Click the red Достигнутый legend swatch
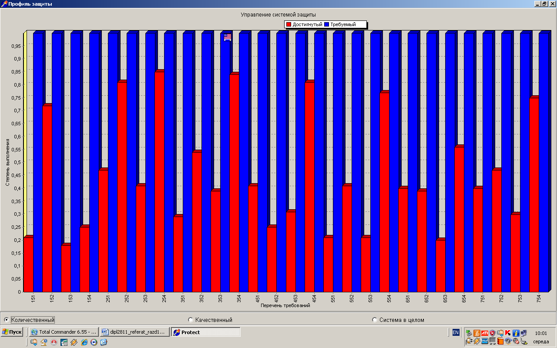This screenshot has height=348, width=557. [288, 24]
